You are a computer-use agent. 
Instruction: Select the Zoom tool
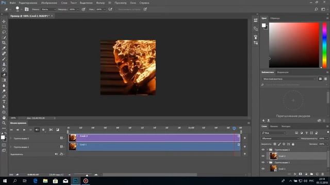pyautogui.click(x=4, y=123)
